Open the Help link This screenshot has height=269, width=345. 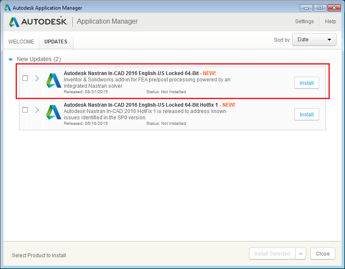[331, 22]
